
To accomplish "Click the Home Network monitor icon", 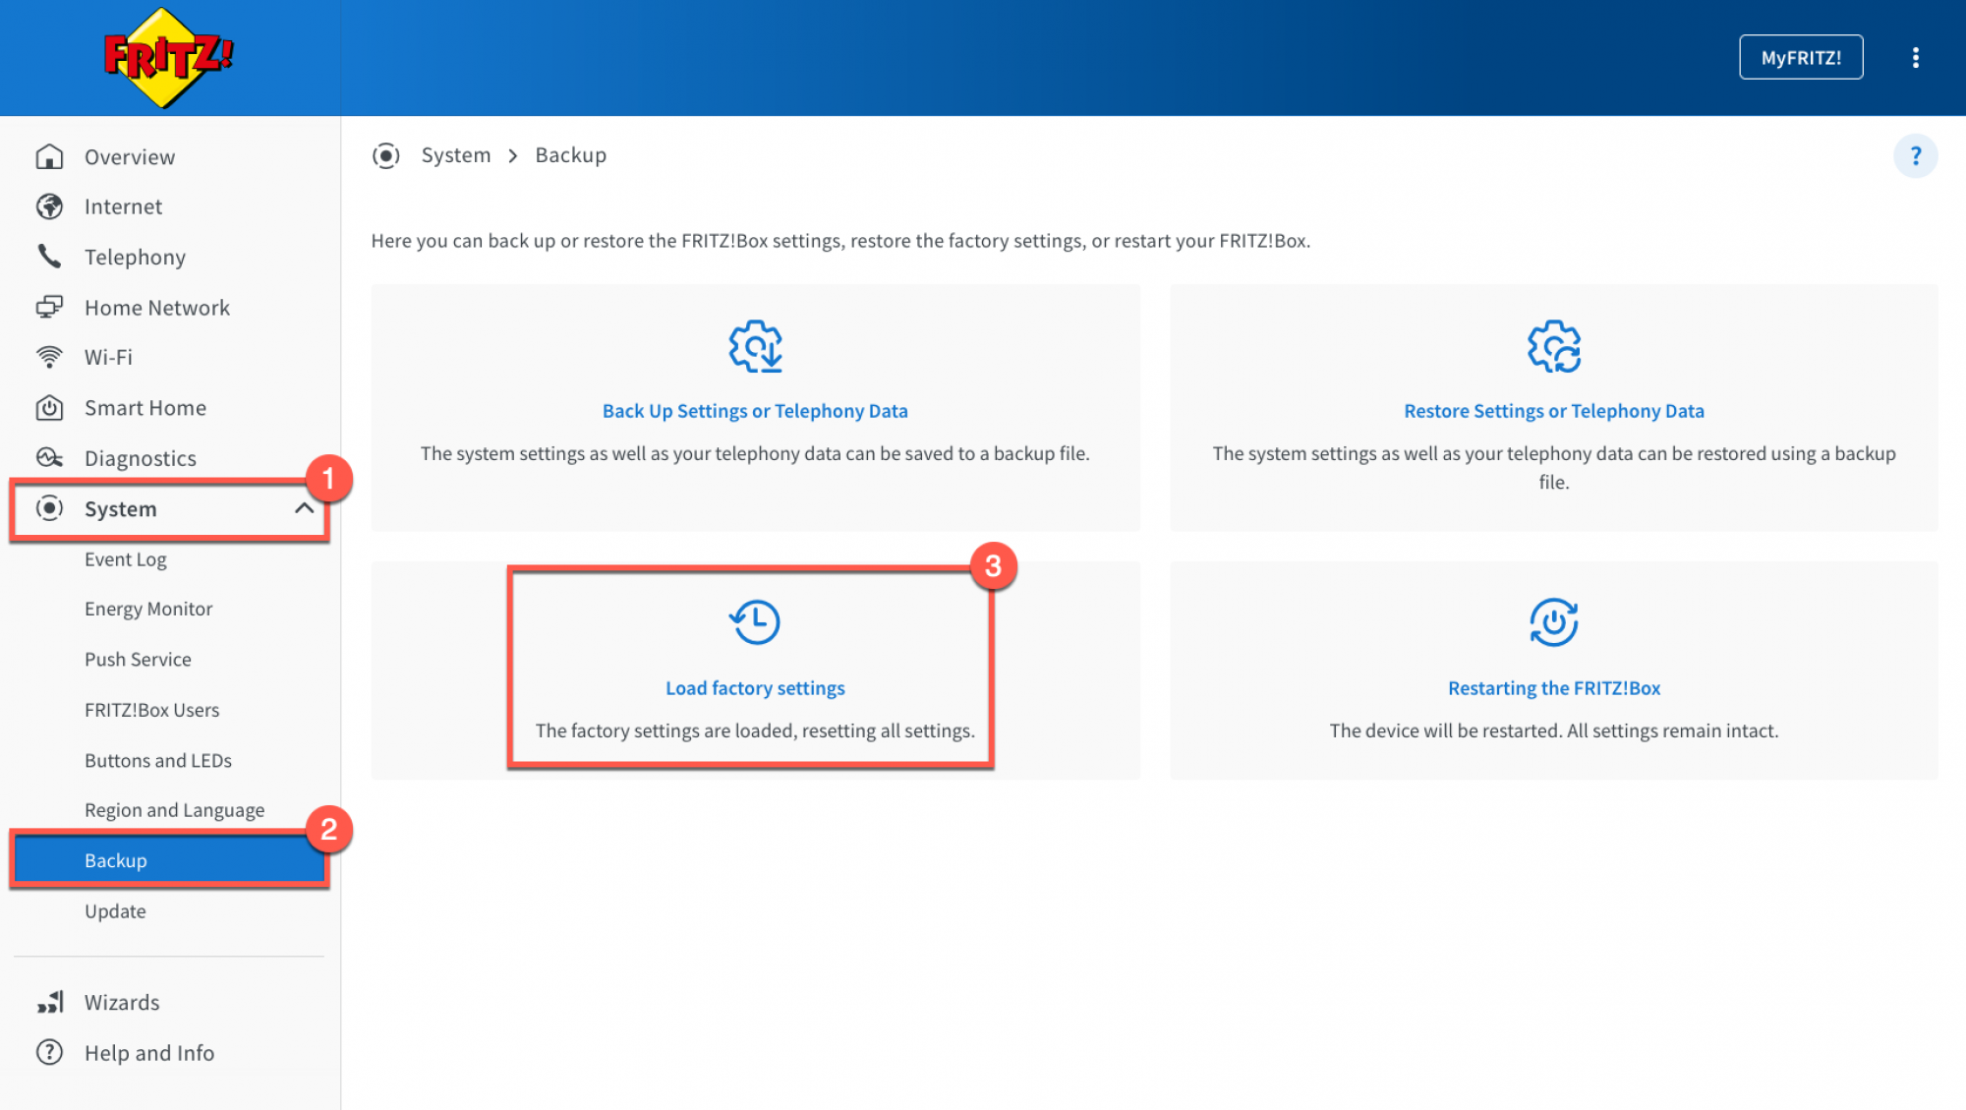I will point(49,308).
